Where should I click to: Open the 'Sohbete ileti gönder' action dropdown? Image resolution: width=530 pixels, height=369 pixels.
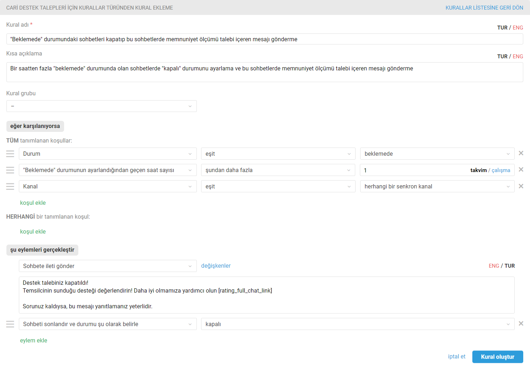tap(108, 266)
